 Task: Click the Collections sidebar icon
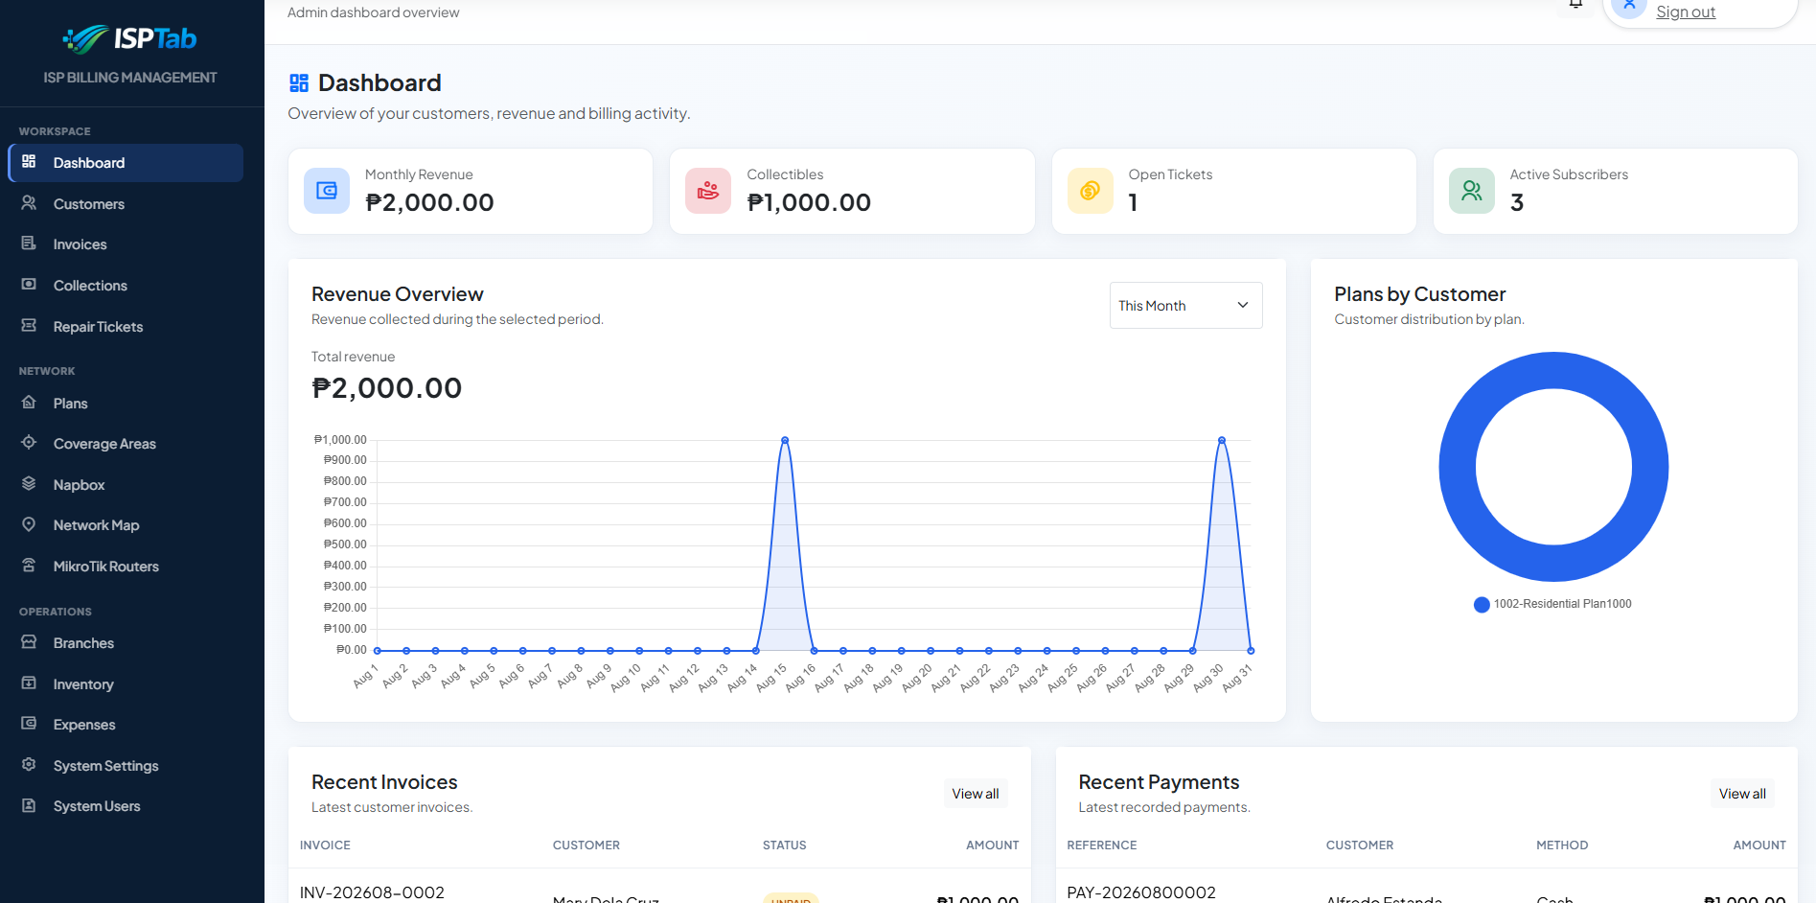click(x=29, y=285)
